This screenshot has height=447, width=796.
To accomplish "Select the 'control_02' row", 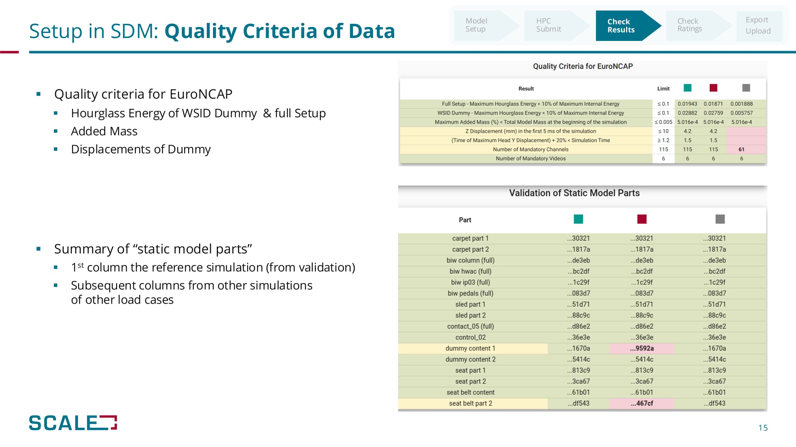I will (x=582, y=337).
